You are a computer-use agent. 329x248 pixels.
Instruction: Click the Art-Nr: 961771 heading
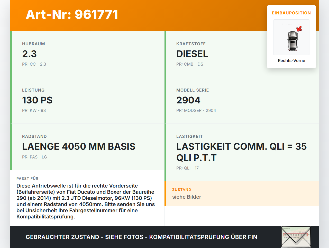tap(72, 14)
